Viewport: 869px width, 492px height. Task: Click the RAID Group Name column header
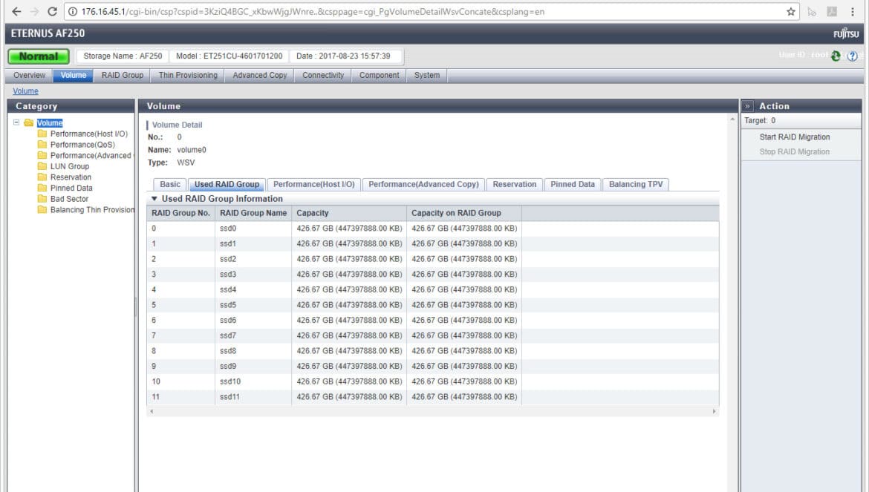tap(253, 213)
